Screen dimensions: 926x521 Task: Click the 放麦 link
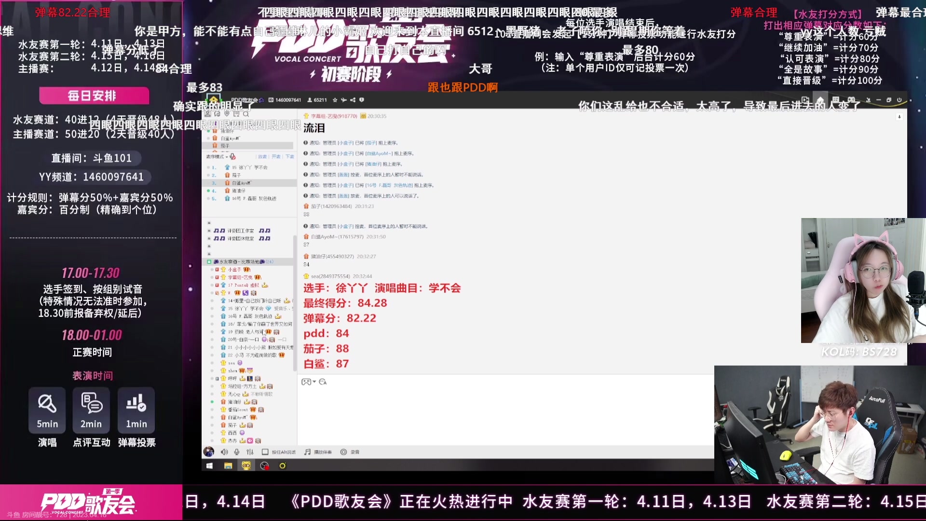point(262,157)
